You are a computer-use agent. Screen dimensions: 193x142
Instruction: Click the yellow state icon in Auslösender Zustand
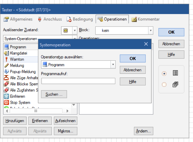[x=66, y=30]
